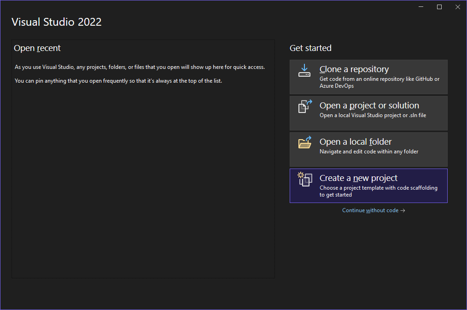Click "Open a local Visual Studio project" description
This screenshot has height=310, width=467.
373,115
